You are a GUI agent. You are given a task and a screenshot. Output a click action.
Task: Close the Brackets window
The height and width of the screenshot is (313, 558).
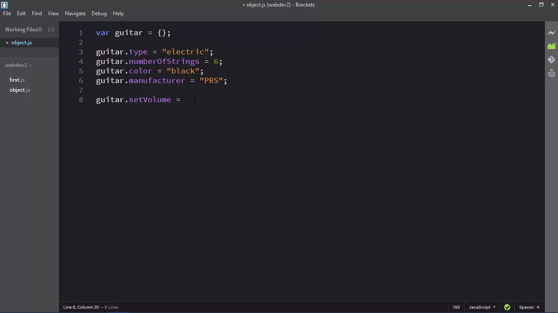pos(553,5)
